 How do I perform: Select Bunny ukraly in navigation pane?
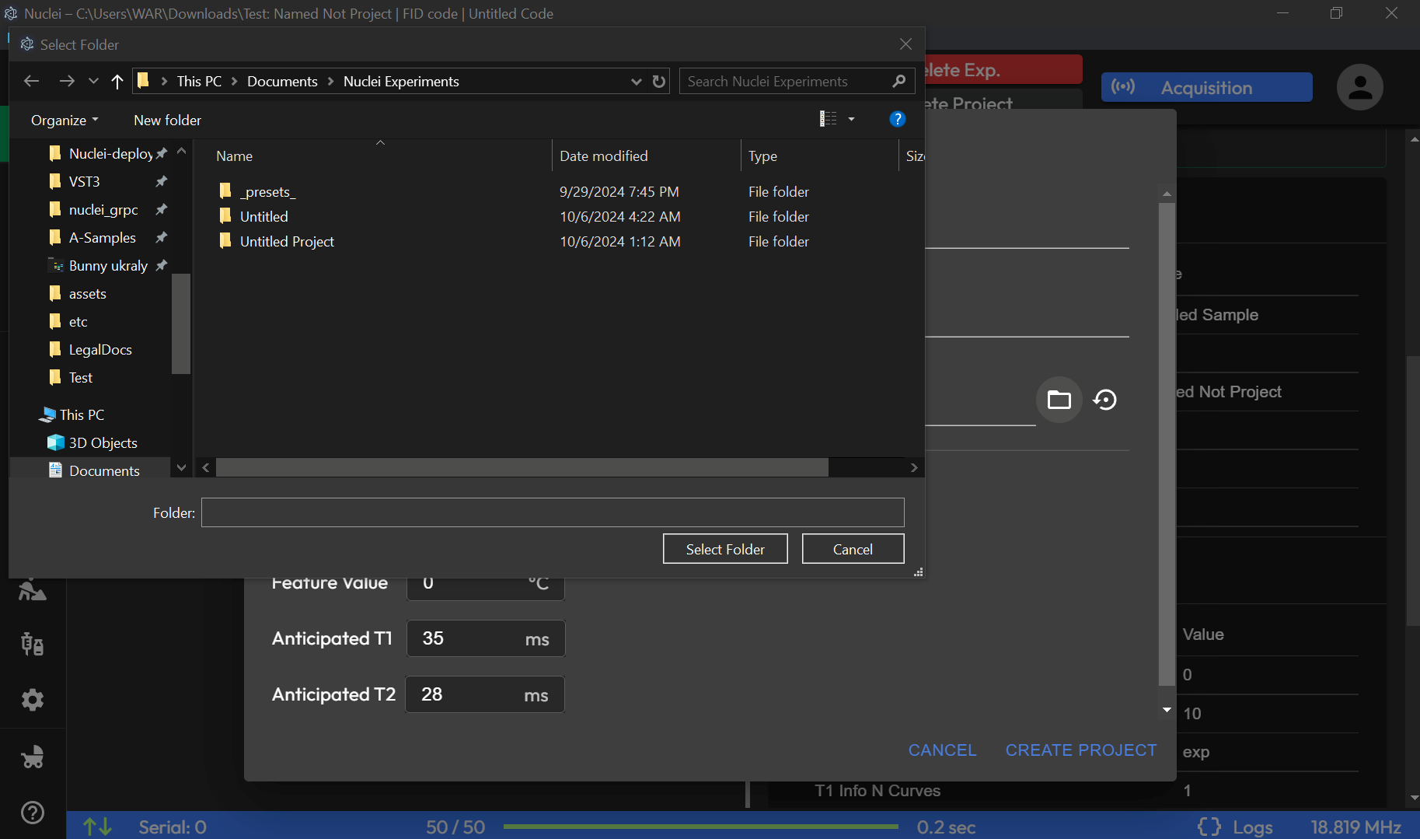(108, 265)
